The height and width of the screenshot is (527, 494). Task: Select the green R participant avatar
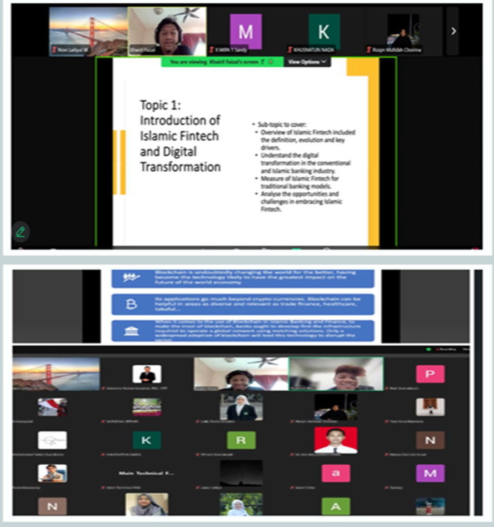pos(241,440)
